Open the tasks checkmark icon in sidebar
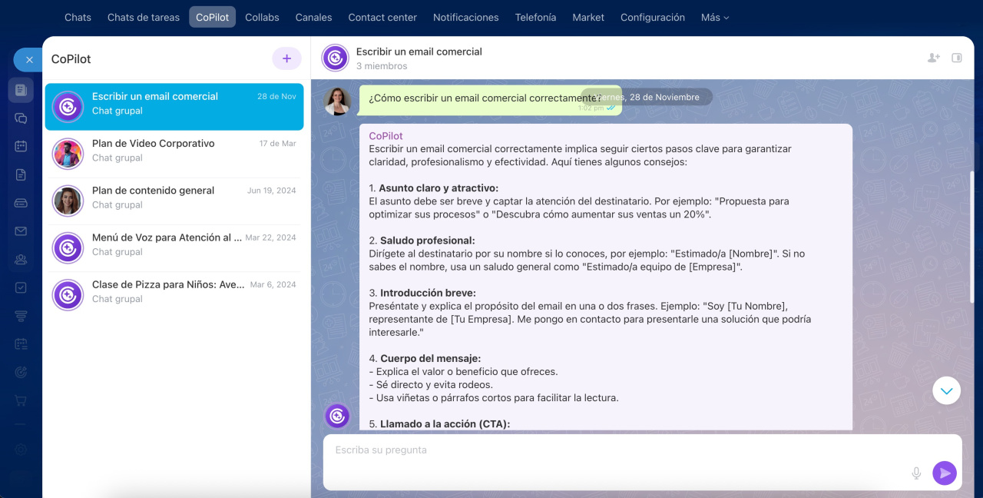This screenshot has height=498, width=983. click(x=21, y=287)
